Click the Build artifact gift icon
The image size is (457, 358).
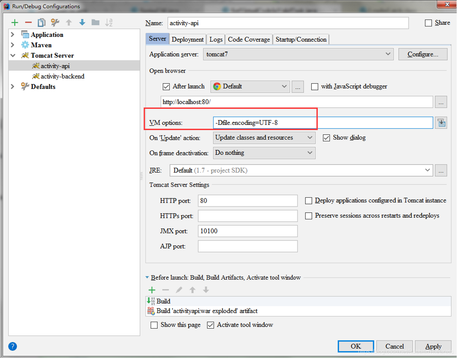click(x=151, y=311)
